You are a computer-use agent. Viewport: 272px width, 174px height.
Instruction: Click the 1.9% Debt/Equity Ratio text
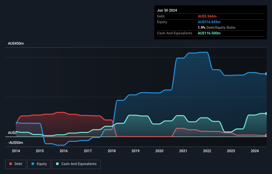[216, 27]
